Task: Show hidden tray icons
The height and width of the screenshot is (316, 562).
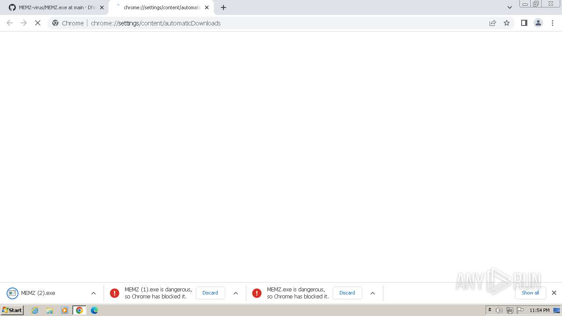Action: pos(490,310)
